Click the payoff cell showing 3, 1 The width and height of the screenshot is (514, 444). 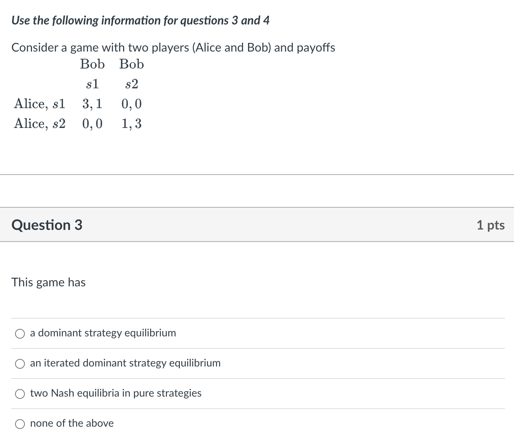pyautogui.click(x=92, y=104)
